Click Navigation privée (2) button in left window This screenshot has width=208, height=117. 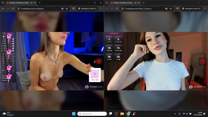coord(87,8)
